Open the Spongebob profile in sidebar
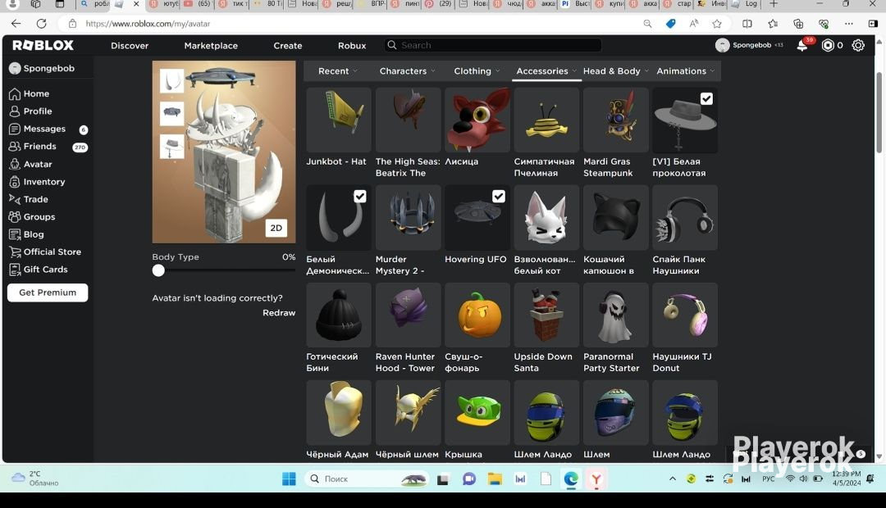The width and height of the screenshot is (886, 508). [x=43, y=68]
